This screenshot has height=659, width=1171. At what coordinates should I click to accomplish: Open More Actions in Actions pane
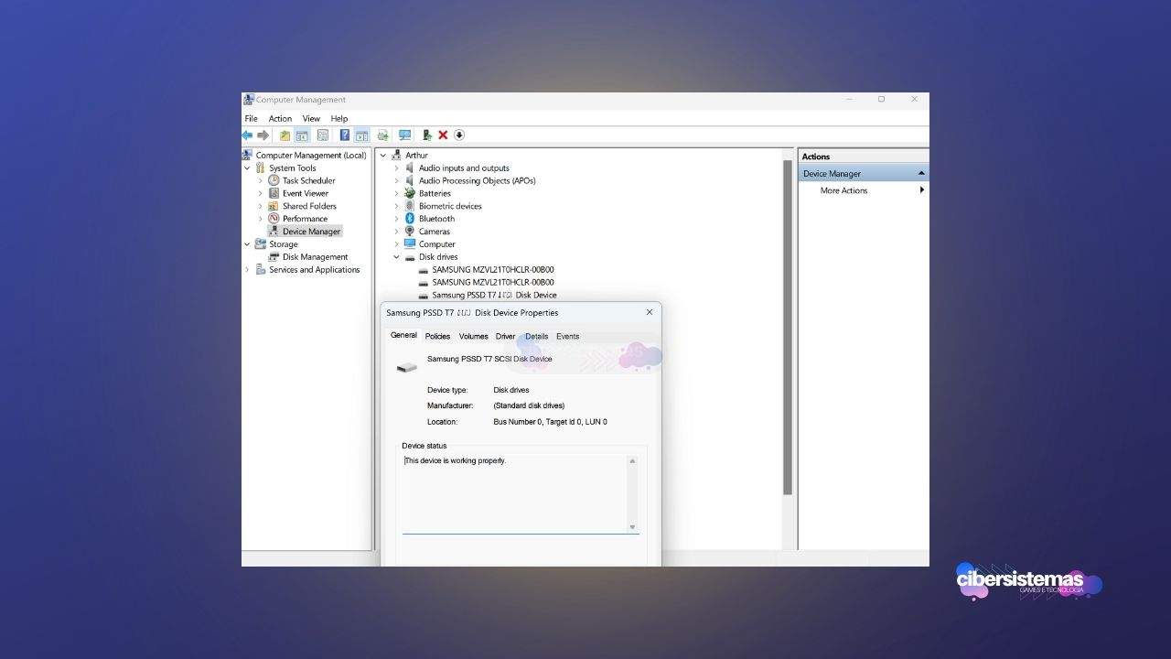point(843,190)
